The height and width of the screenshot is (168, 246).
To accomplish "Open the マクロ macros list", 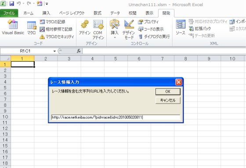I will coord(32,28).
